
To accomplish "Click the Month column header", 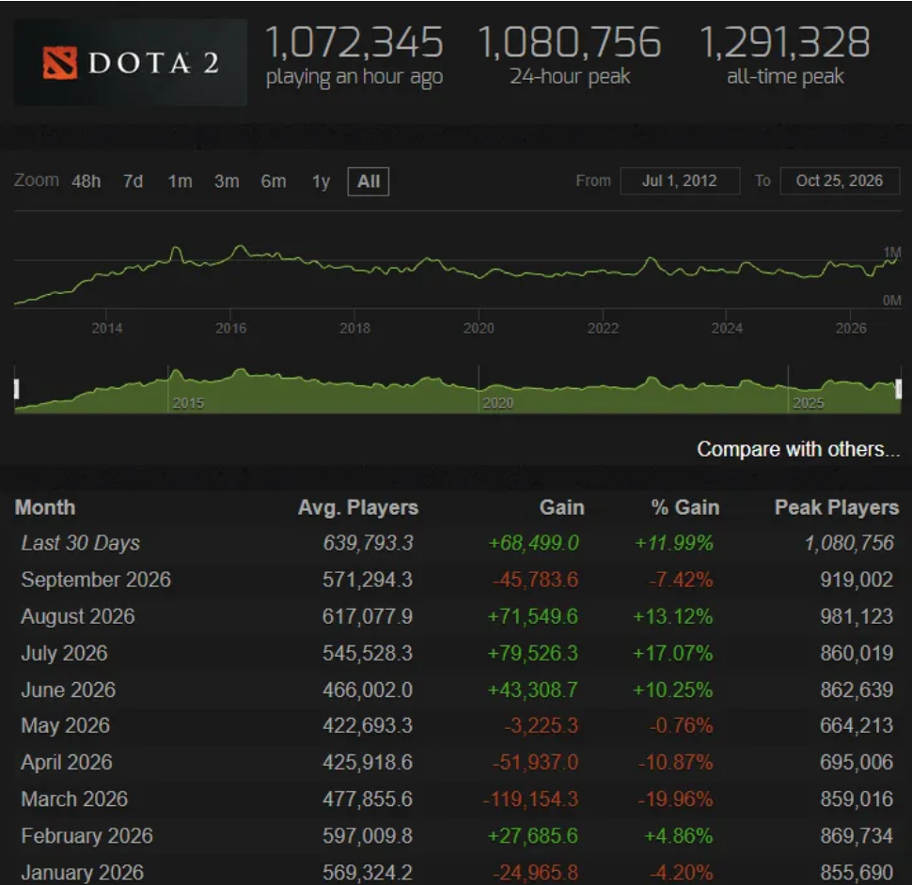I will click(45, 507).
